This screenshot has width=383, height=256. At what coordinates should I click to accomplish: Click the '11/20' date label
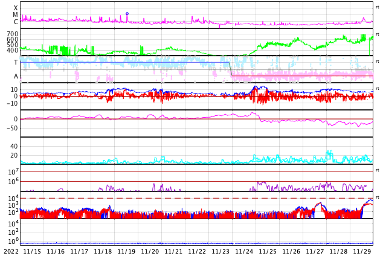pyautogui.click(x=150, y=252)
